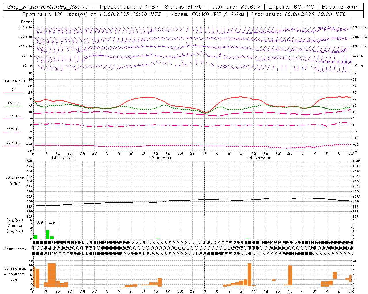
Task: Click the '850 гПа' temperature legend entry
Action: coord(13,116)
